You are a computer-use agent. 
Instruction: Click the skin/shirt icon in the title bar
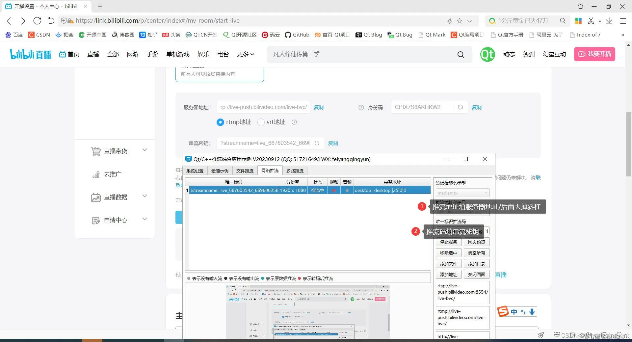[581, 6]
